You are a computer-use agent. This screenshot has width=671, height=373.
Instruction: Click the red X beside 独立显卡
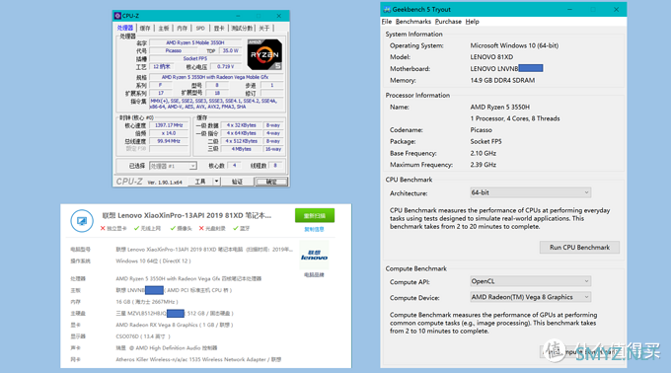[103, 228]
